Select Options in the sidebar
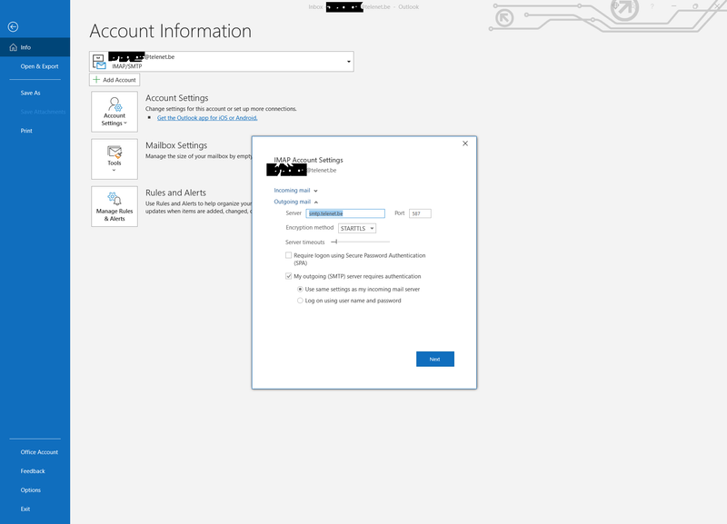Image resolution: width=727 pixels, height=524 pixels. [x=31, y=490]
